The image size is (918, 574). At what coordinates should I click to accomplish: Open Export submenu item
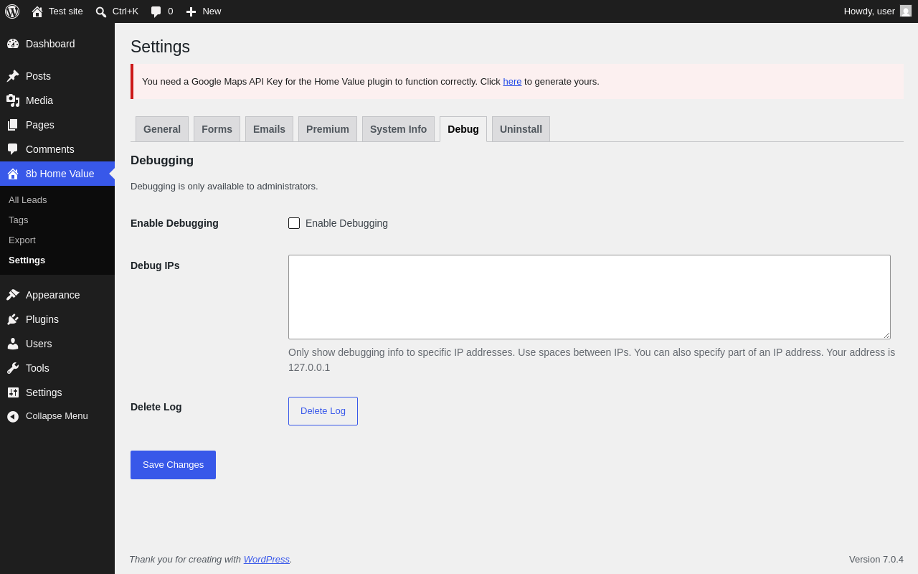(x=22, y=240)
